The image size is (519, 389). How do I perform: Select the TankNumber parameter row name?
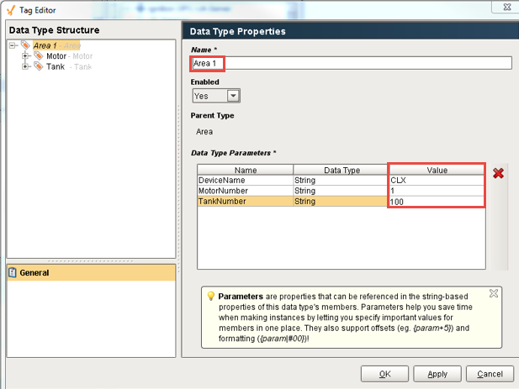[245, 202]
